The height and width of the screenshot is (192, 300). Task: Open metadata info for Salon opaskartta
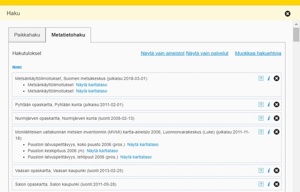coord(269,184)
